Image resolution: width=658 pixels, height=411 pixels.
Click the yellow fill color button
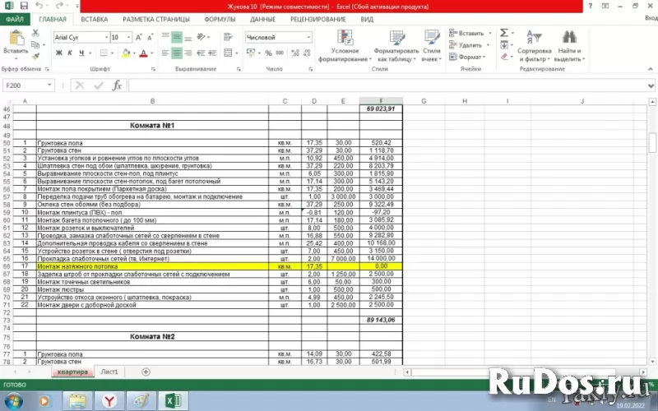(x=124, y=53)
